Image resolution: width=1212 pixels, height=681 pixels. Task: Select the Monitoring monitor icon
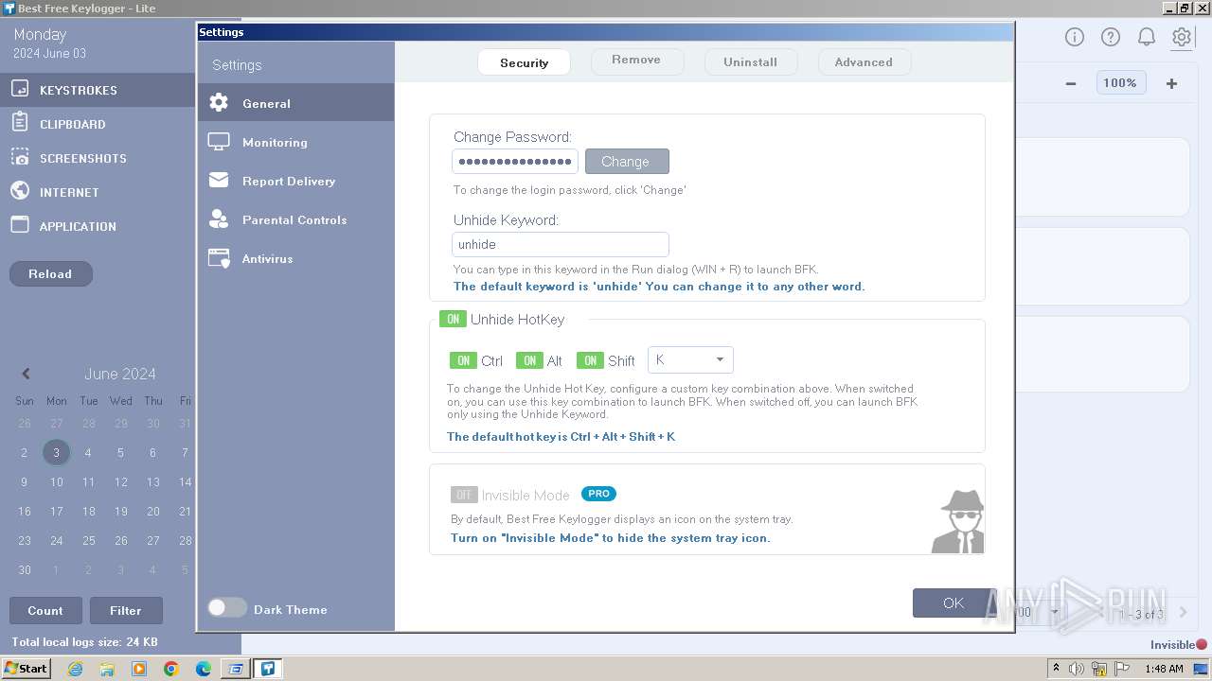[219, 142]
